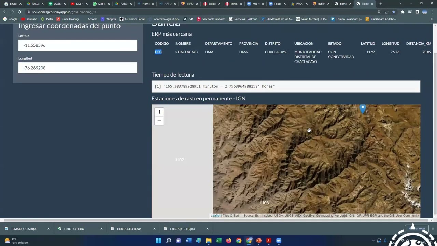Viewport: 437px width, 246px height.
Task: Launch Word from taskbar
Action: pos(188,241)
